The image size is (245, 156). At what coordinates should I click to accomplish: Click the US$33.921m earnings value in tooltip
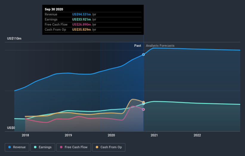coord(81,19)
